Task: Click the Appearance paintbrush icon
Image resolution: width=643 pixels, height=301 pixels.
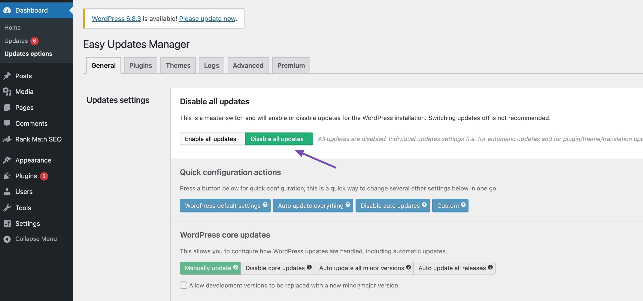Action: [x=7, y=160]
